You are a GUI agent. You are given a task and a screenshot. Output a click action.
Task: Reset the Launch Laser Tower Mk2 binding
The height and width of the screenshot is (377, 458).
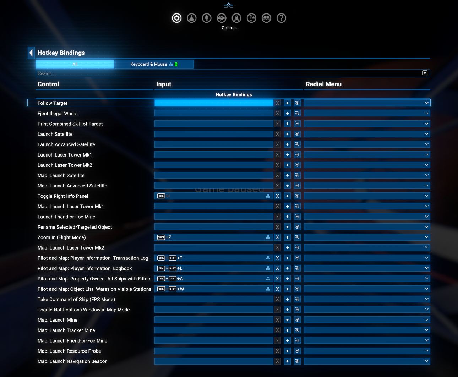(297, 165)
